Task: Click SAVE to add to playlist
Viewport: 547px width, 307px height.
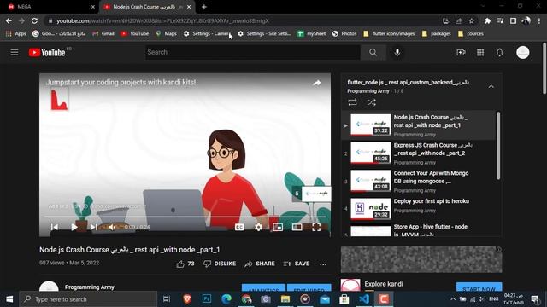Action: (297, 264)
